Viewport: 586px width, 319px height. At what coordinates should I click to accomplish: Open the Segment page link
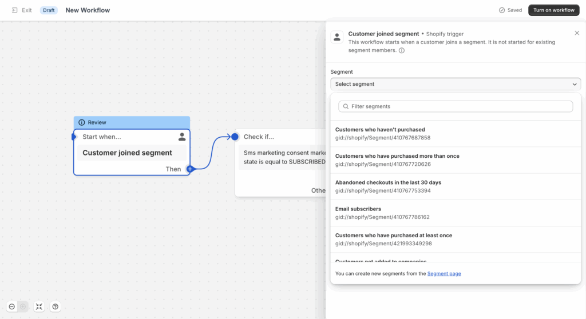pos(444,273)
